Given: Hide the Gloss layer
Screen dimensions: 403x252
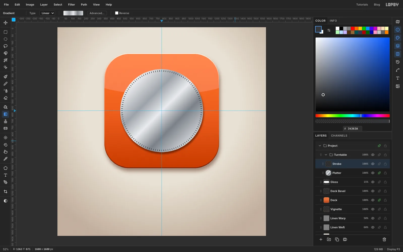Looking at the screenshot, I should pyautogui.click(x=373, y=182).
